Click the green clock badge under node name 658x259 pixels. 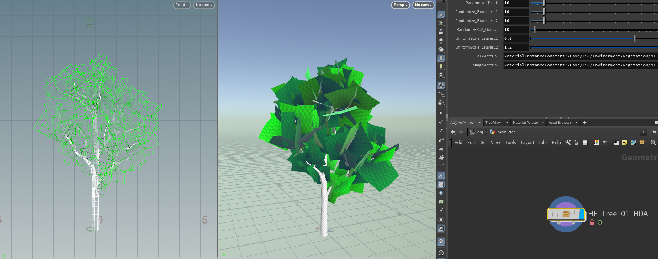600,222
